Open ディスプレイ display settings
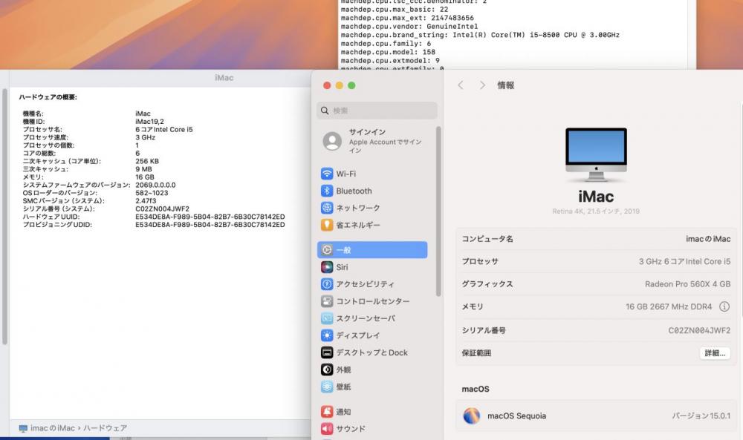The height and width of the screenshot is (440, 743). click(x=357, y=335)
